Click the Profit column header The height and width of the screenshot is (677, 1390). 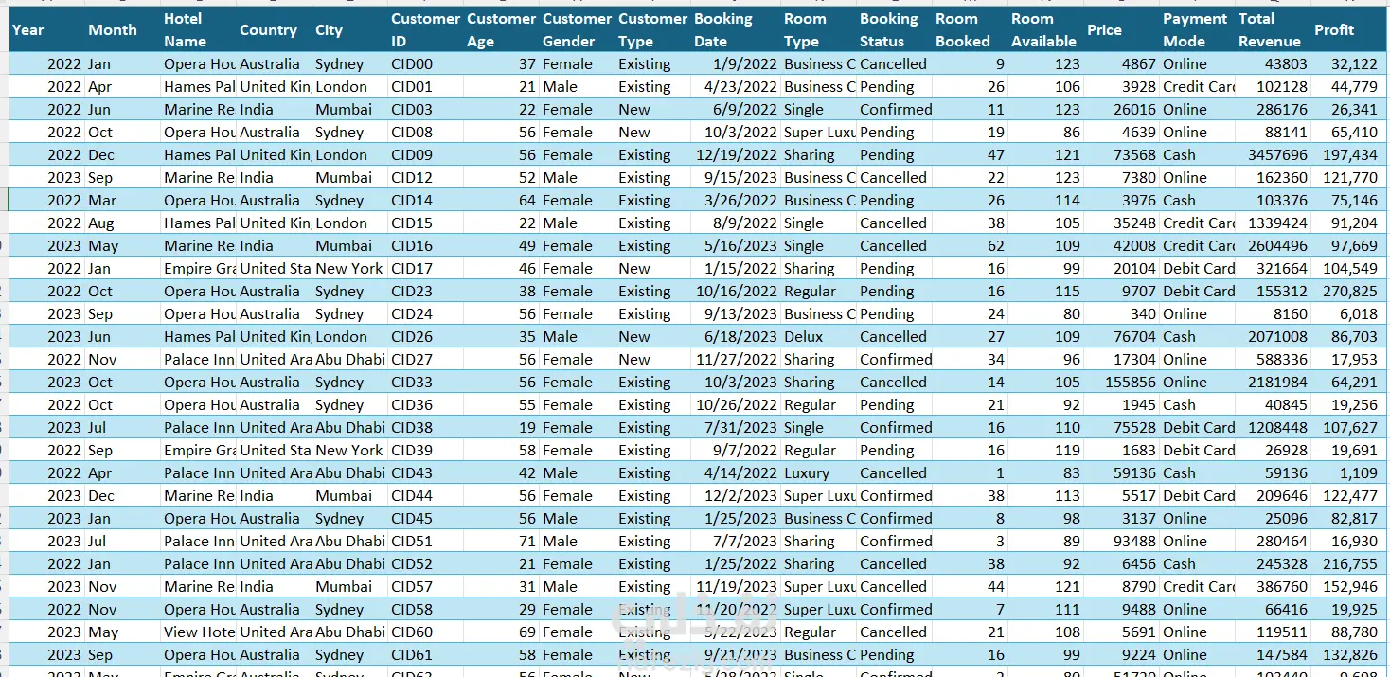tap(1348, 29)
